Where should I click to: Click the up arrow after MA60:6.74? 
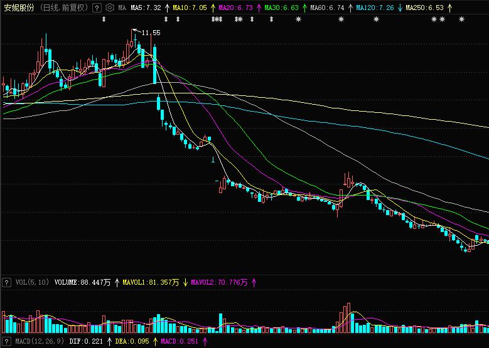click(350, 8)
